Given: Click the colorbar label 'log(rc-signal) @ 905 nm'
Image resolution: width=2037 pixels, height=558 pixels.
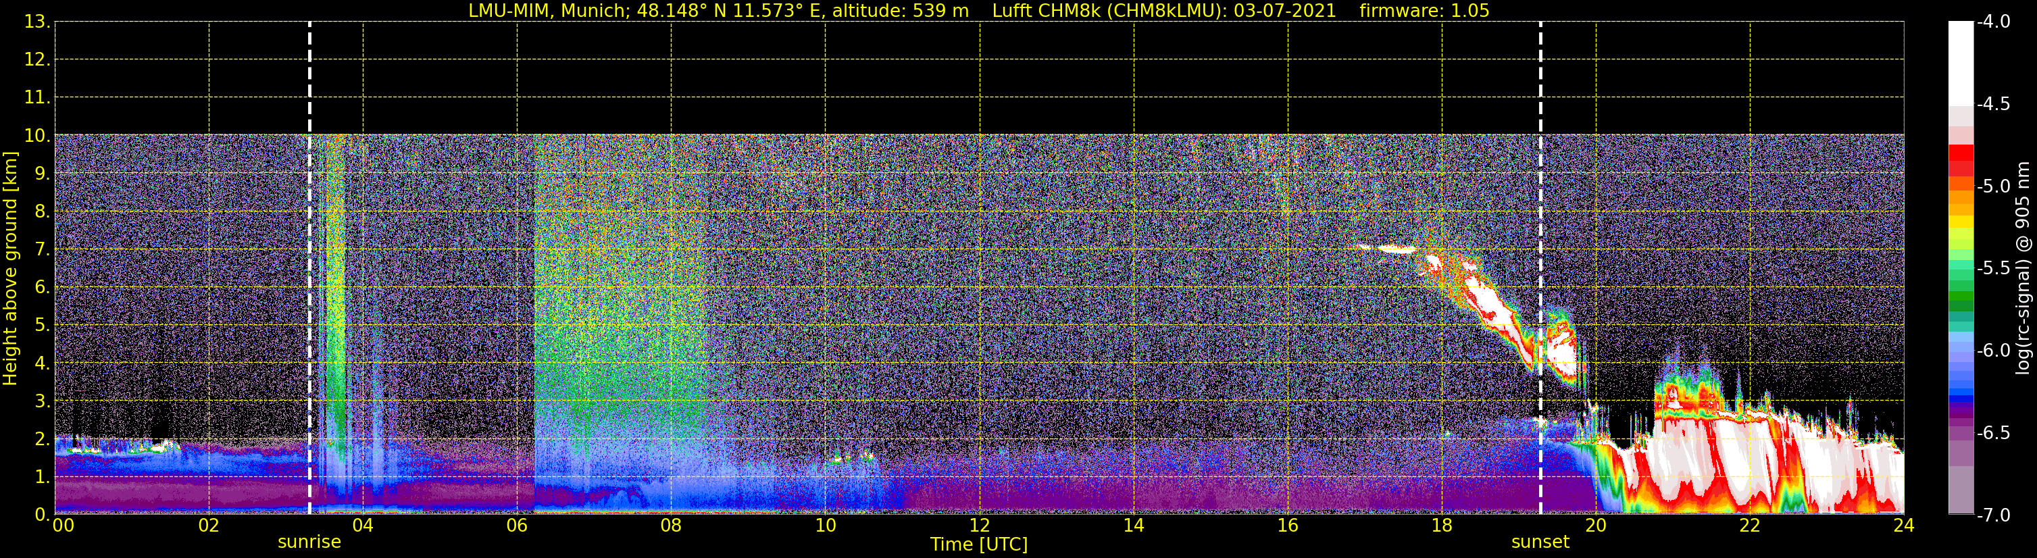Looking at the screenshot, I should 2023,268.
